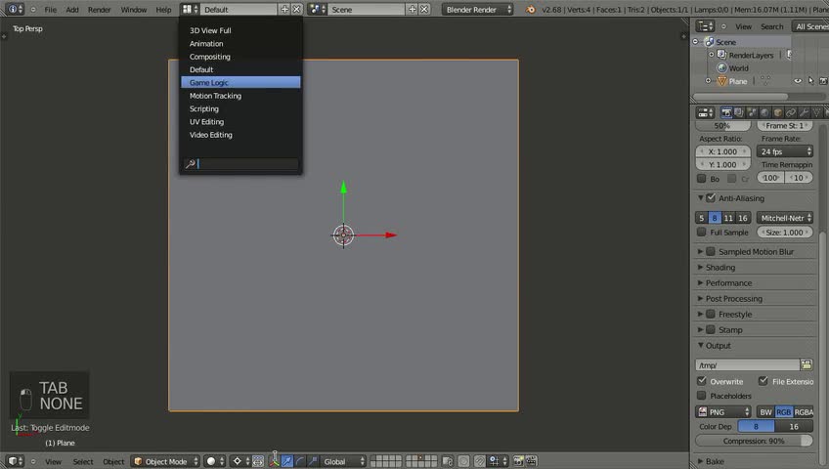The image size is (829, 469).
Task: Select the Constraints properties tab icon
Action: click(791, 112)
